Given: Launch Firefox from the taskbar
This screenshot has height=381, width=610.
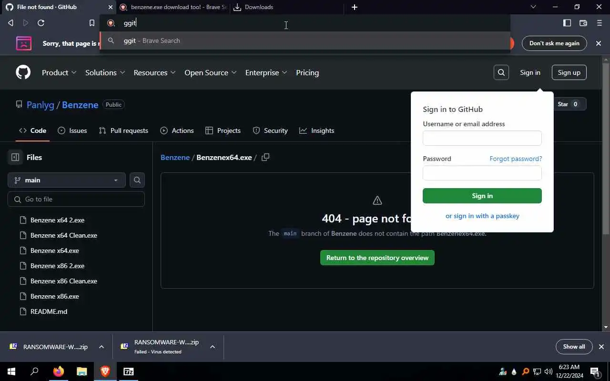Looking at the screenshot, I should 59,371.
